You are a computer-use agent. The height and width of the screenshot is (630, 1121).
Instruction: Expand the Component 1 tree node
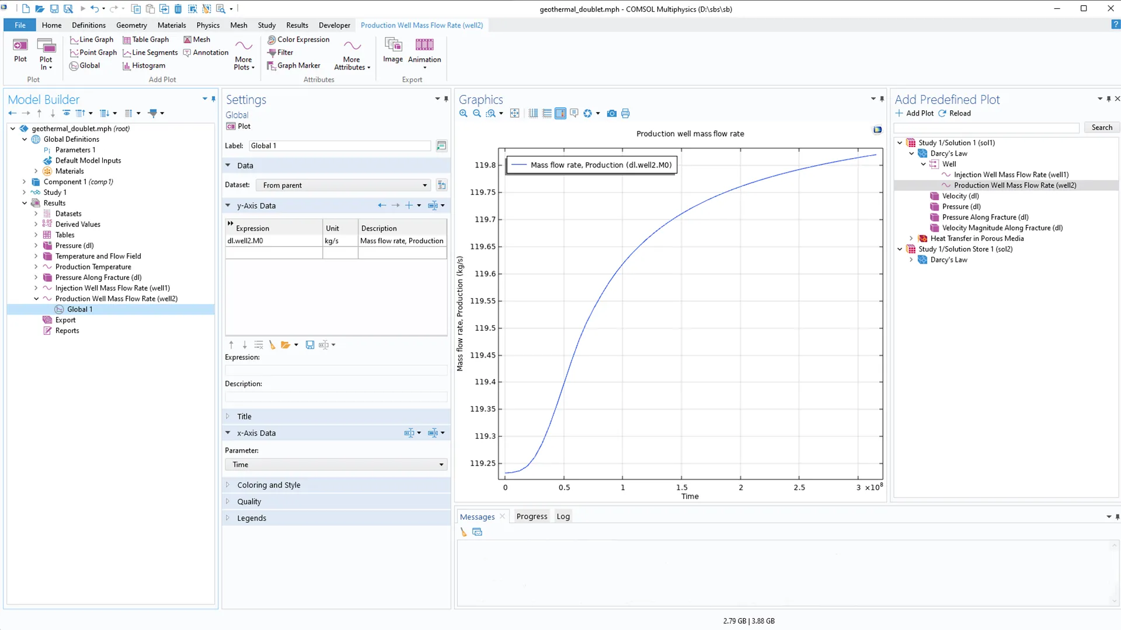click(x=24, y=182)
